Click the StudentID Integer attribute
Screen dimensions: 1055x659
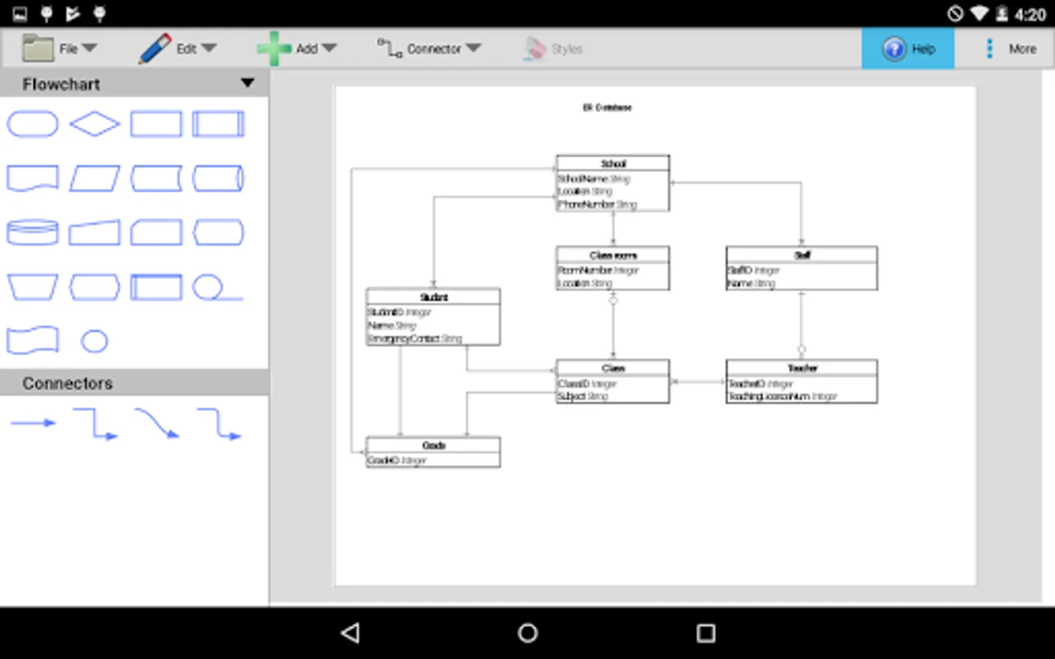[399, 312]
